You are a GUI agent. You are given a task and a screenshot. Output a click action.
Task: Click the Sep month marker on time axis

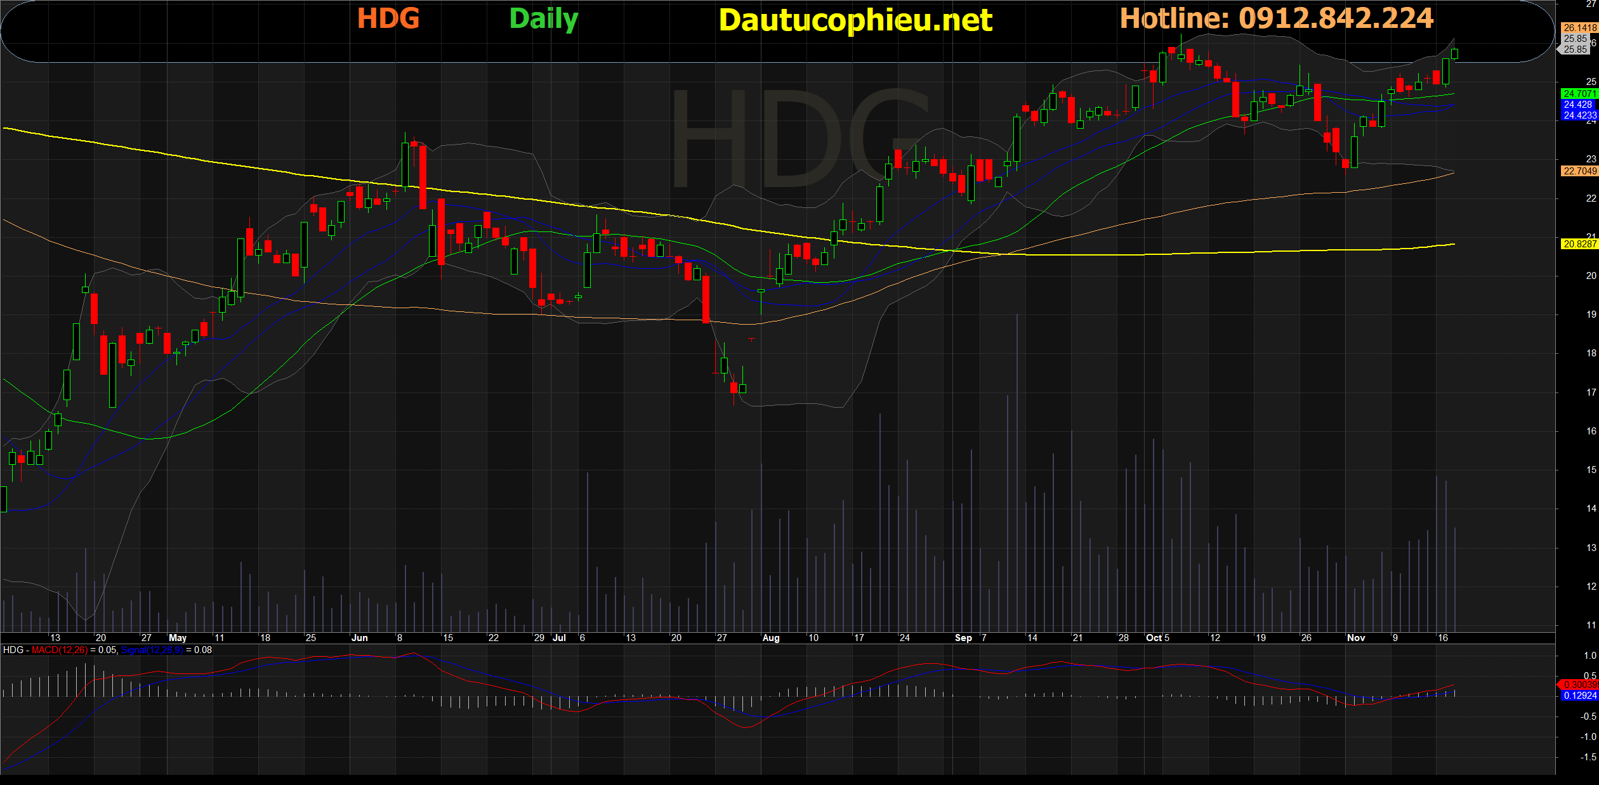coord(963,638)
